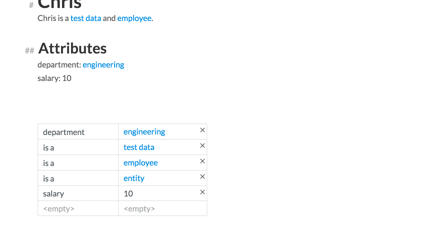Open the 'test data' link in the table

139,147
